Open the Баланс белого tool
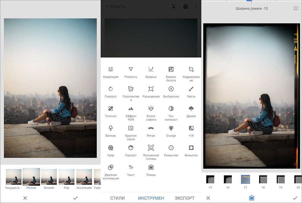Viewport: 302px width, 203px height. (x=171, y=73)
